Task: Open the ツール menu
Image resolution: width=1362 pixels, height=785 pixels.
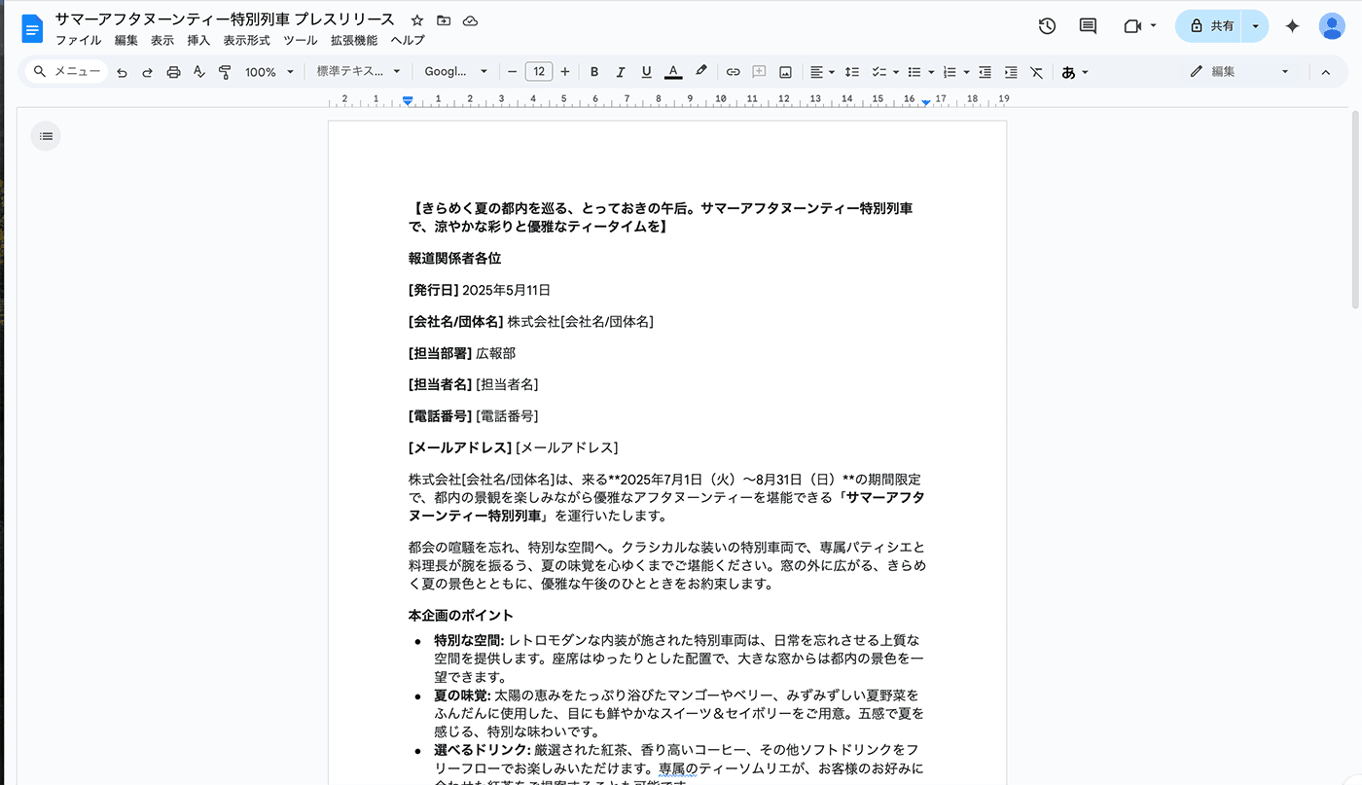Action: (x=301, y=41)
